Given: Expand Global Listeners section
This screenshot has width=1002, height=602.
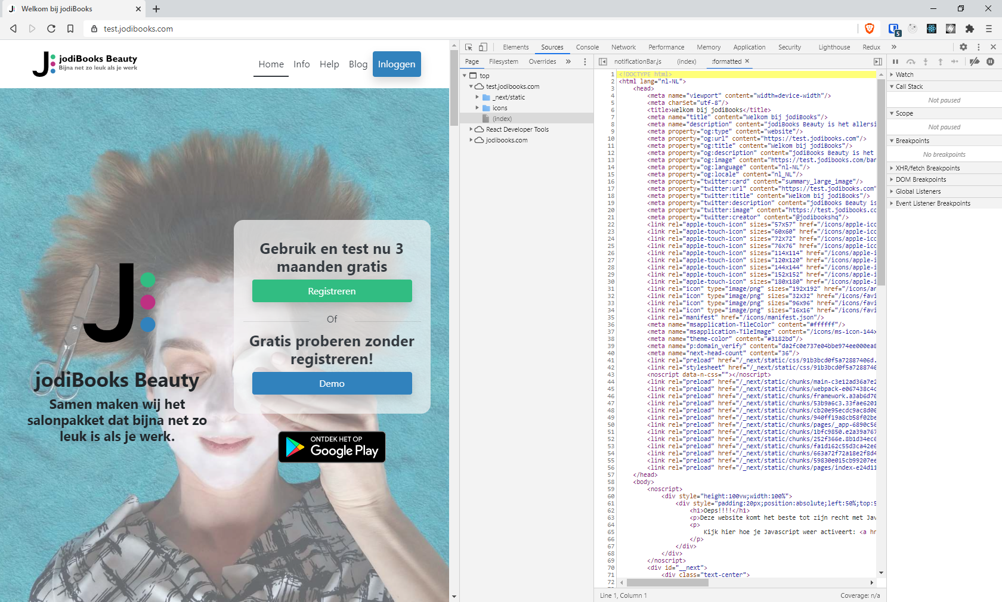Looking at the screenshot, I should 944,191.
